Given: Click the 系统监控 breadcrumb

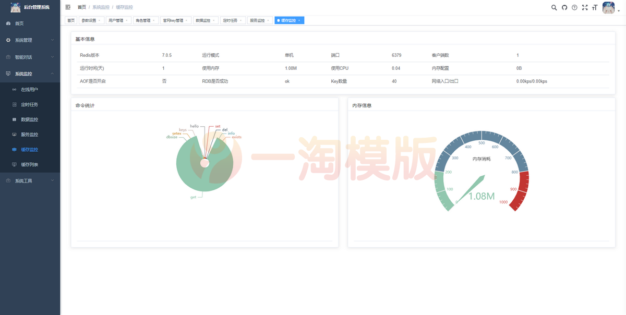Looking at the screenshot, I should [101, 7].
